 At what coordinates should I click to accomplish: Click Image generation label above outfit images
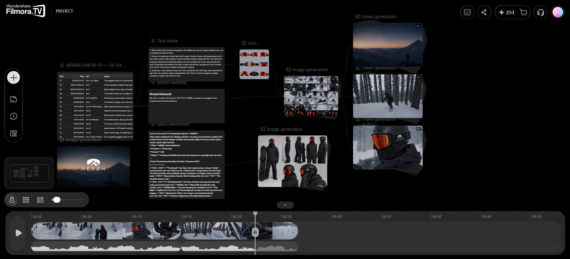tap(284, 129)
